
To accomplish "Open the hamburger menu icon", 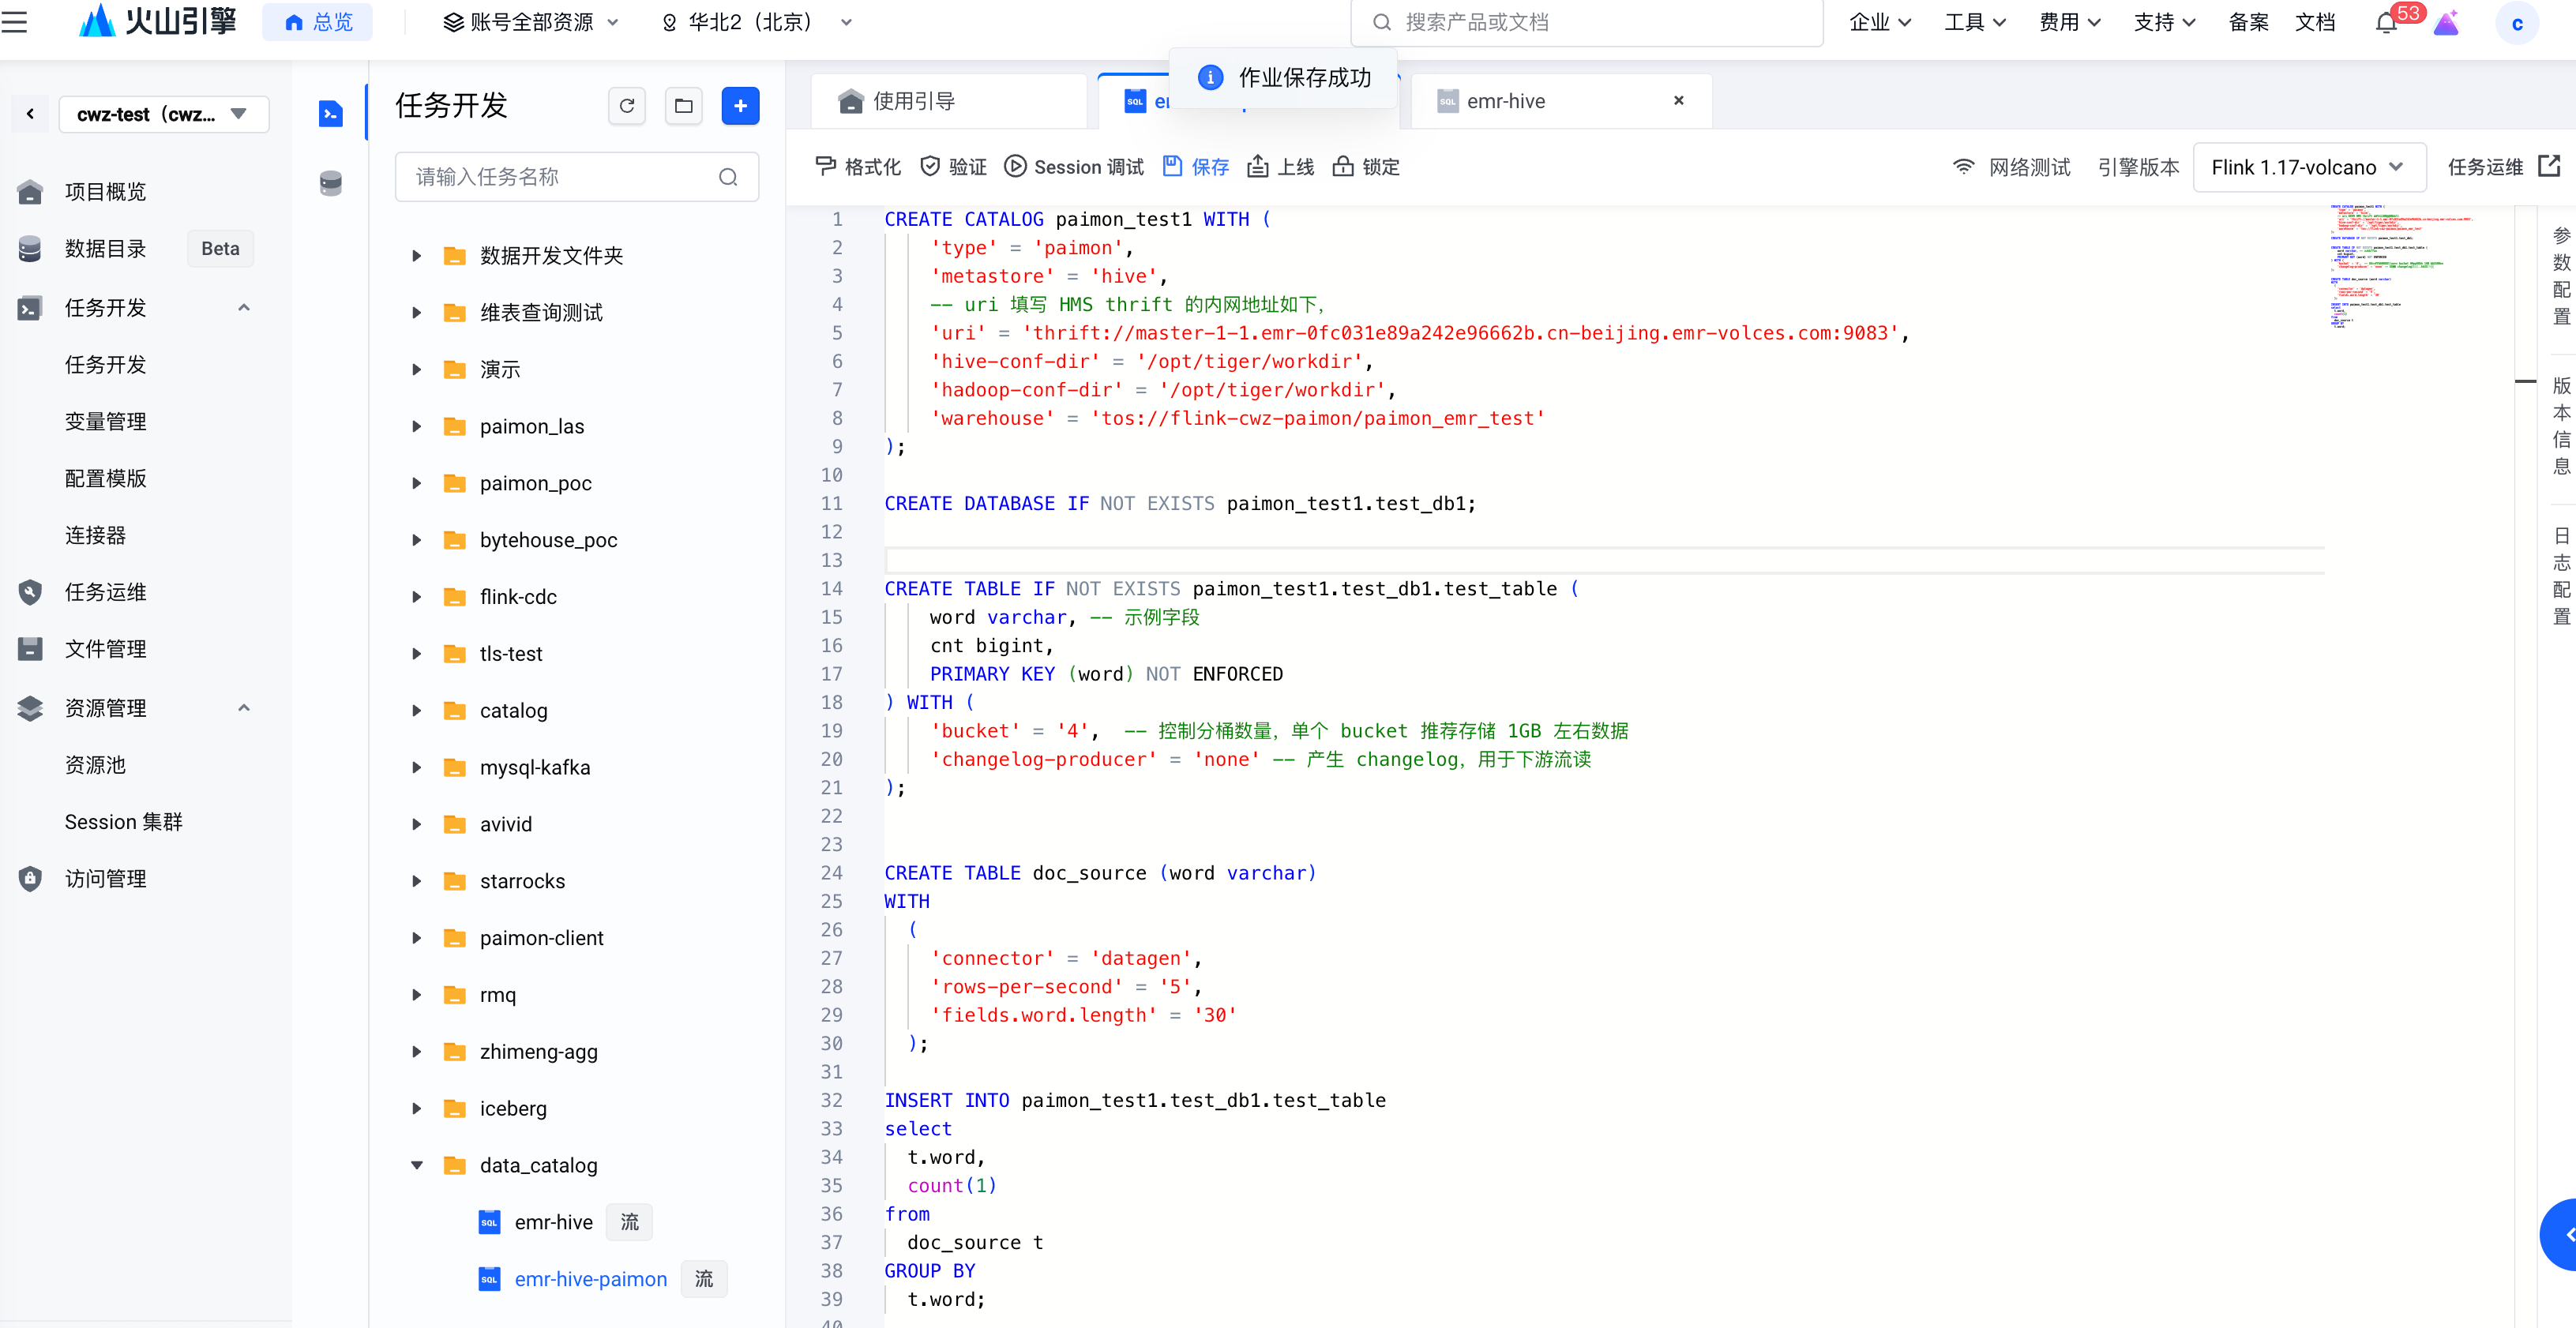I will [x=14, y=21].
